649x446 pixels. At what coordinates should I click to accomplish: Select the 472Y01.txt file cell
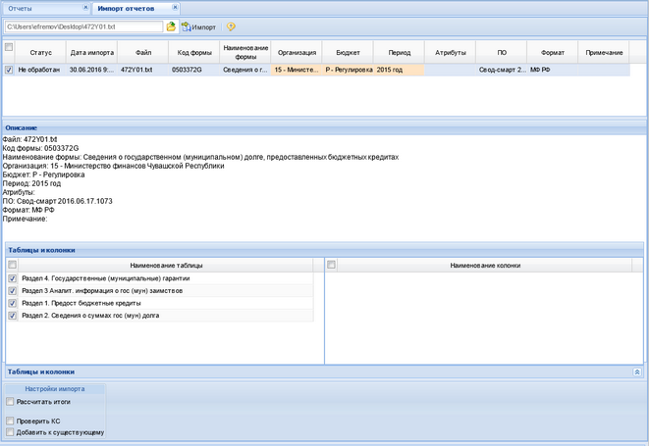(x=143, y=70)
